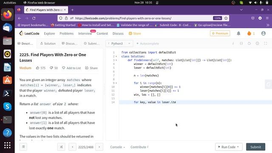The width and height of the screenshot is (272, 153).
Task: Pick a random problem shuffle icon
Action: pos(61,147)
